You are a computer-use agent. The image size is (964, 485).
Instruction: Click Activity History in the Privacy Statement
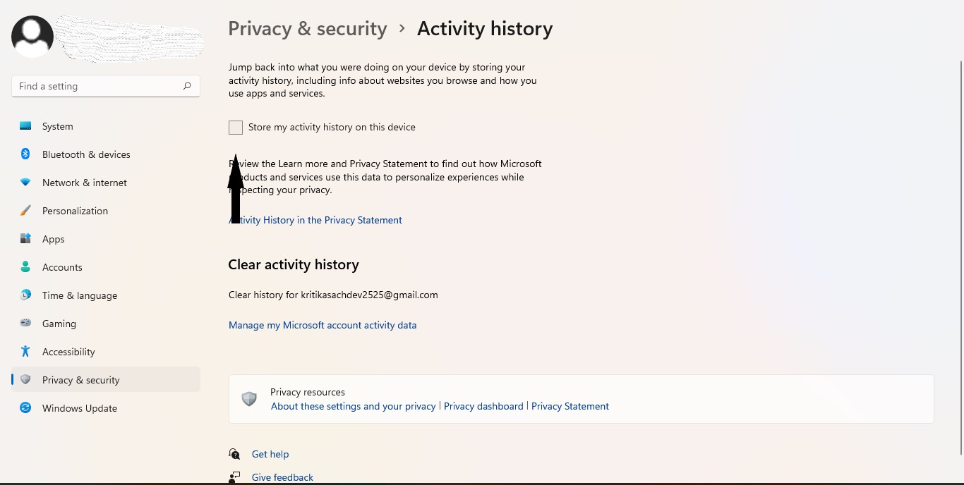(x=315, y=220)
